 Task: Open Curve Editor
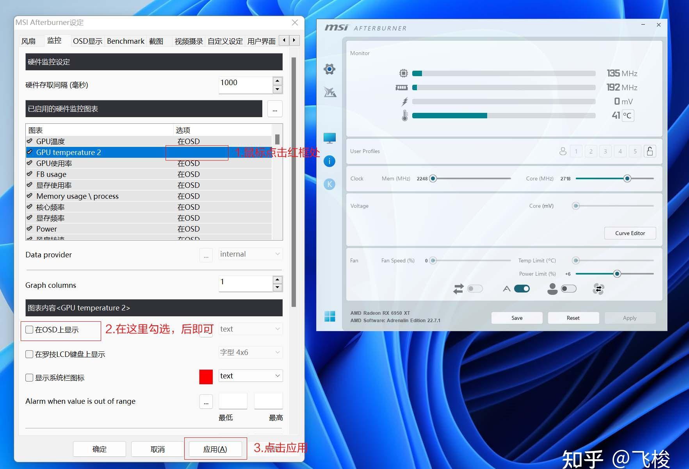[x=630, y=233]
